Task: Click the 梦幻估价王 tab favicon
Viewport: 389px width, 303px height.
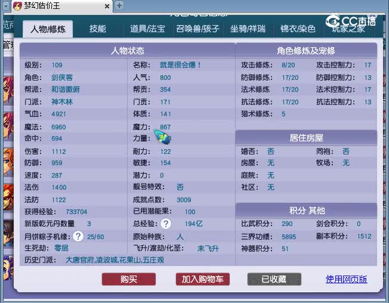Action: click(17, 6)
